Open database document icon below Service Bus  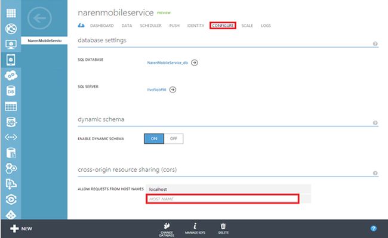(11, 153)
